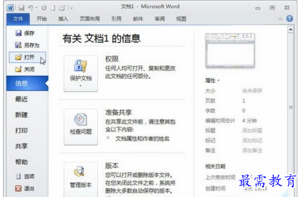
Task: Click the blue Help question mark icon
Action: coord(290,18)
